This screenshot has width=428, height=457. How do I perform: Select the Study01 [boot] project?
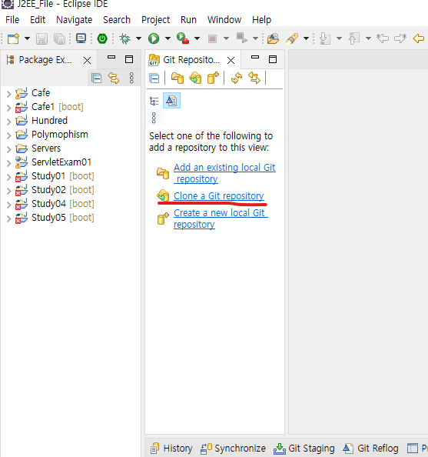[55, 176]
